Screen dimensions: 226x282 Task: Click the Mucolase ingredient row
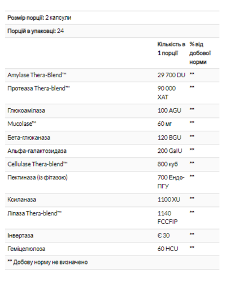pyautogui.click(x=112, y=124)
